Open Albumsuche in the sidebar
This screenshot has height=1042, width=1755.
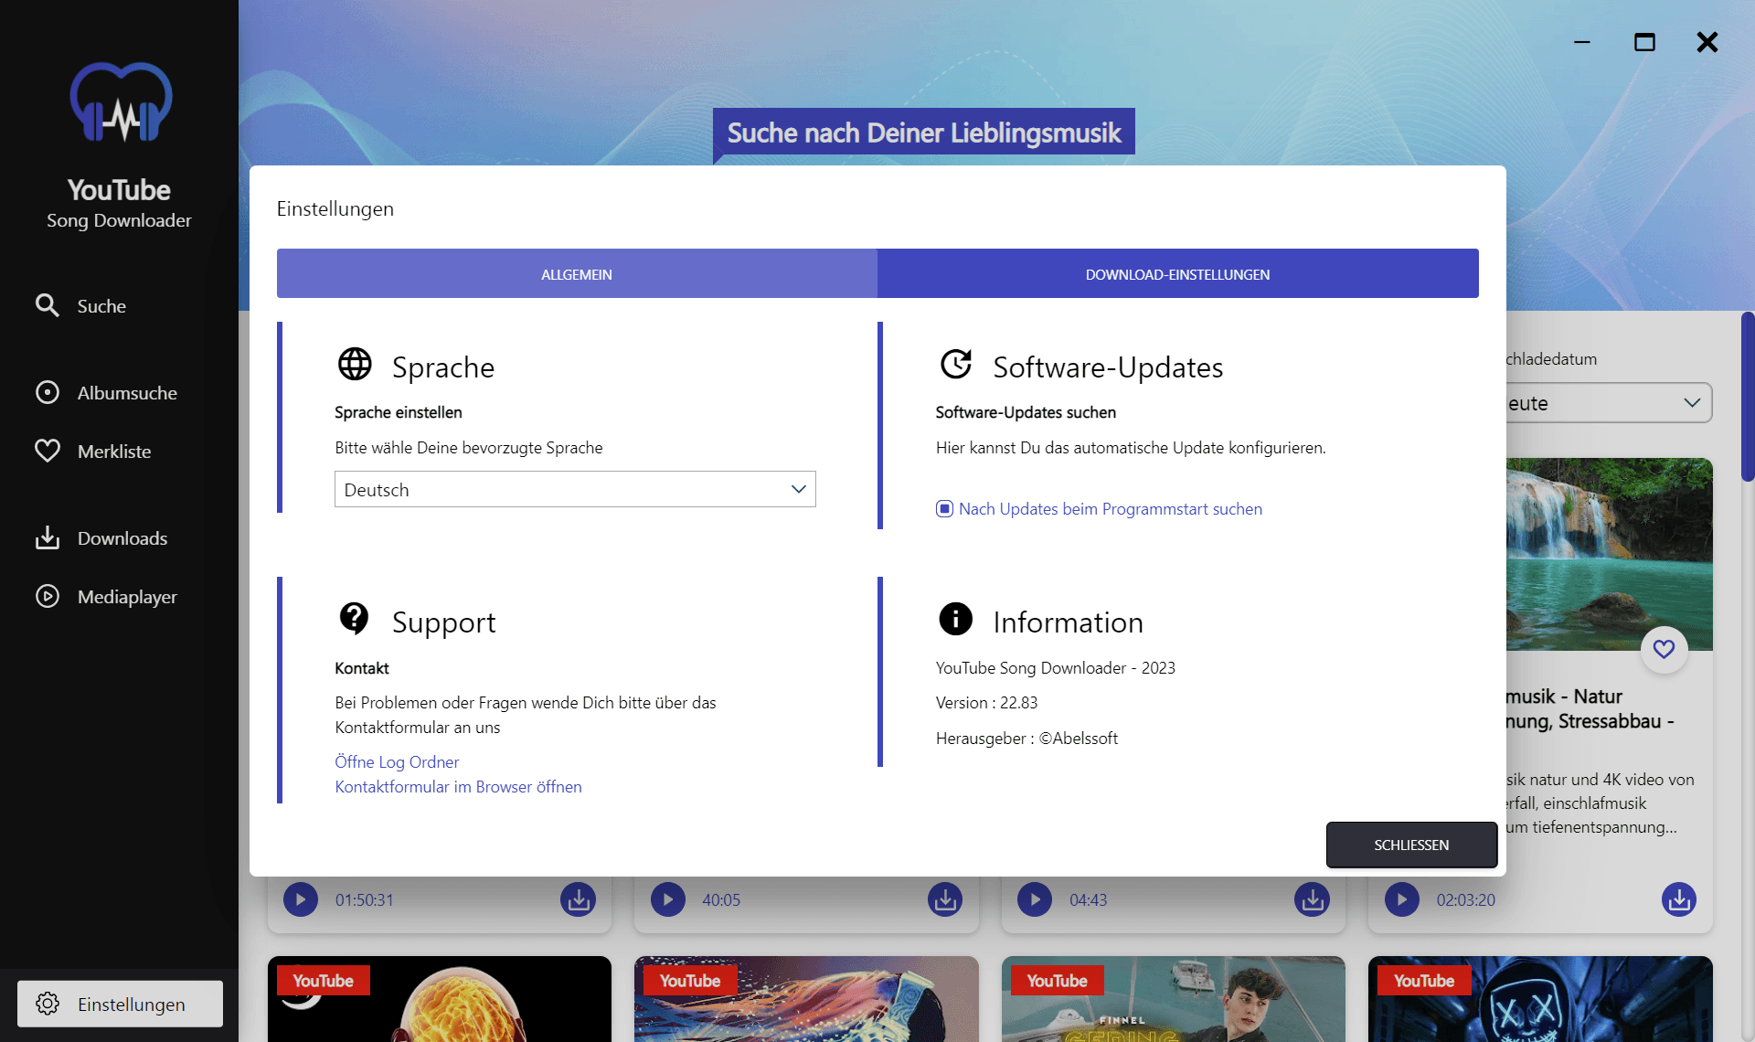[106, 393]
